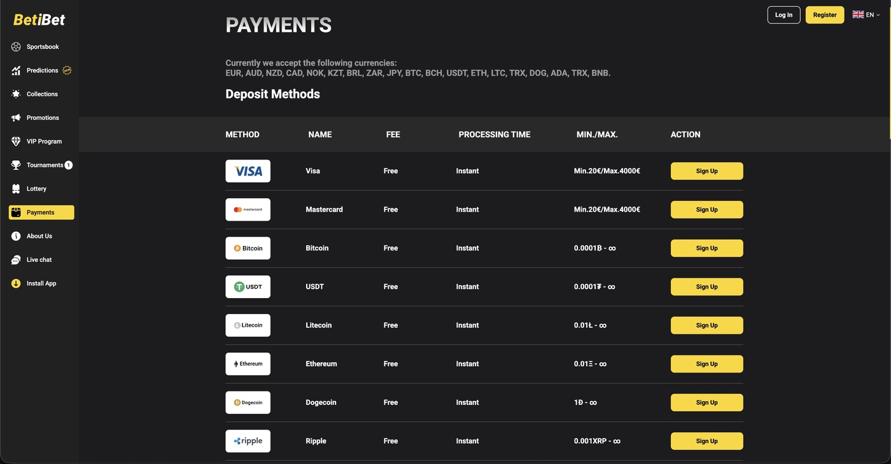Click the MIN./MAX. column header
The width and height of the screenshot is (891, 464).
point(597,135)
